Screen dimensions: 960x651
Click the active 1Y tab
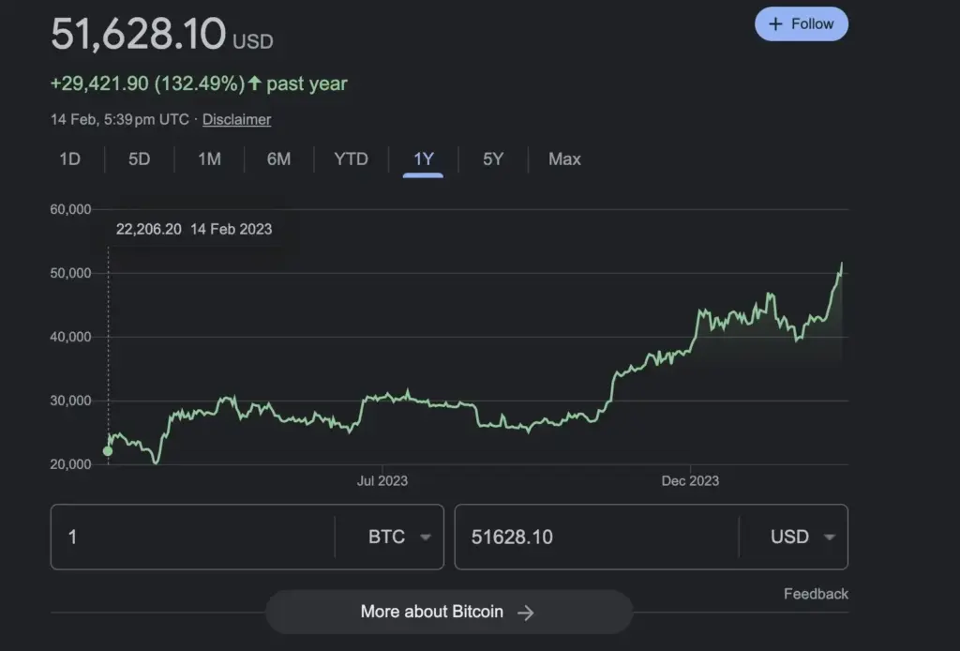[x=423, y=159]
